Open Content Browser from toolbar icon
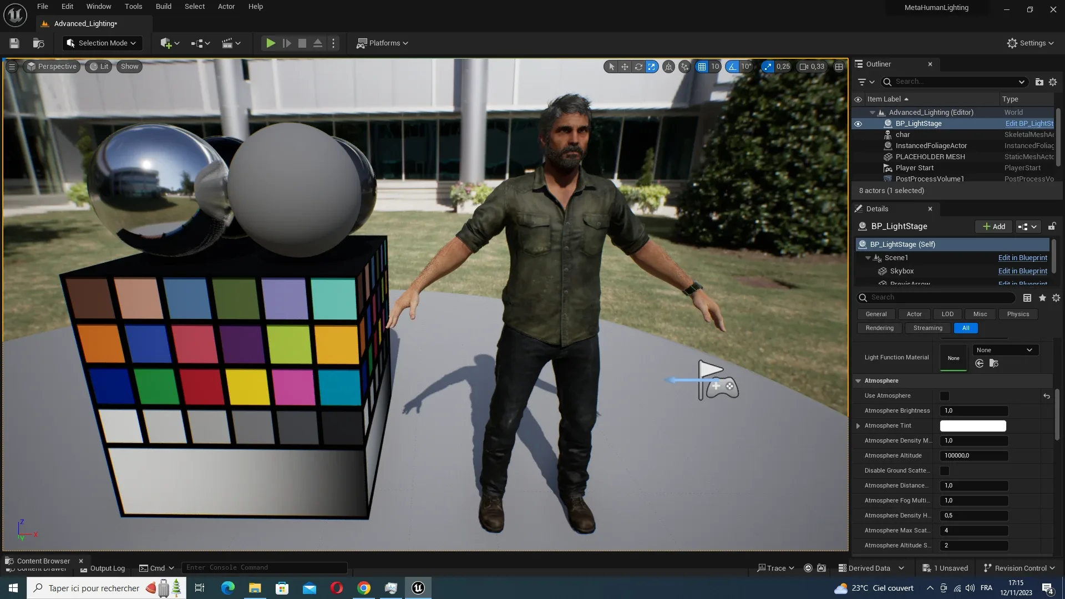Viewport: 1065px width, 599px height. pyautogui.click(x=38, y=43)
